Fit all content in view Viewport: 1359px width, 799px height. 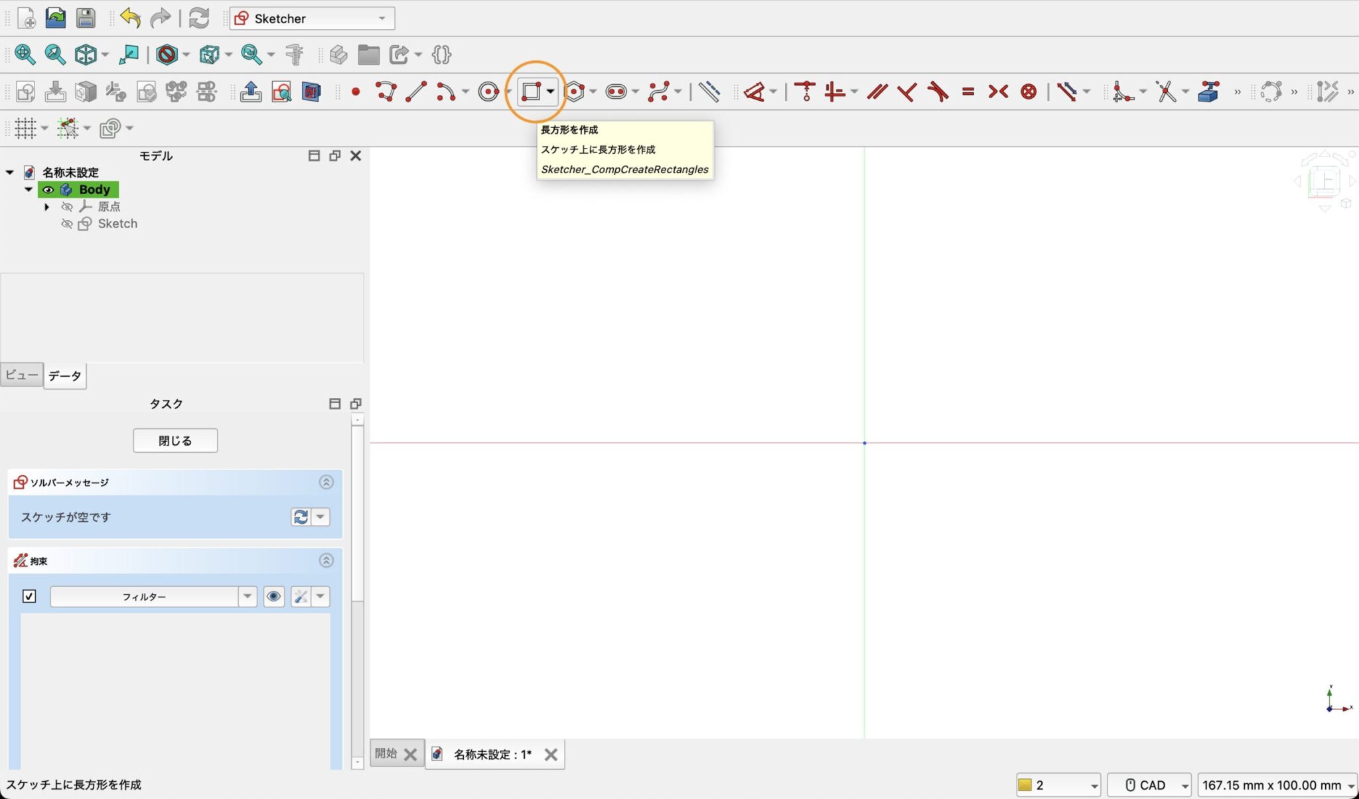25,54
